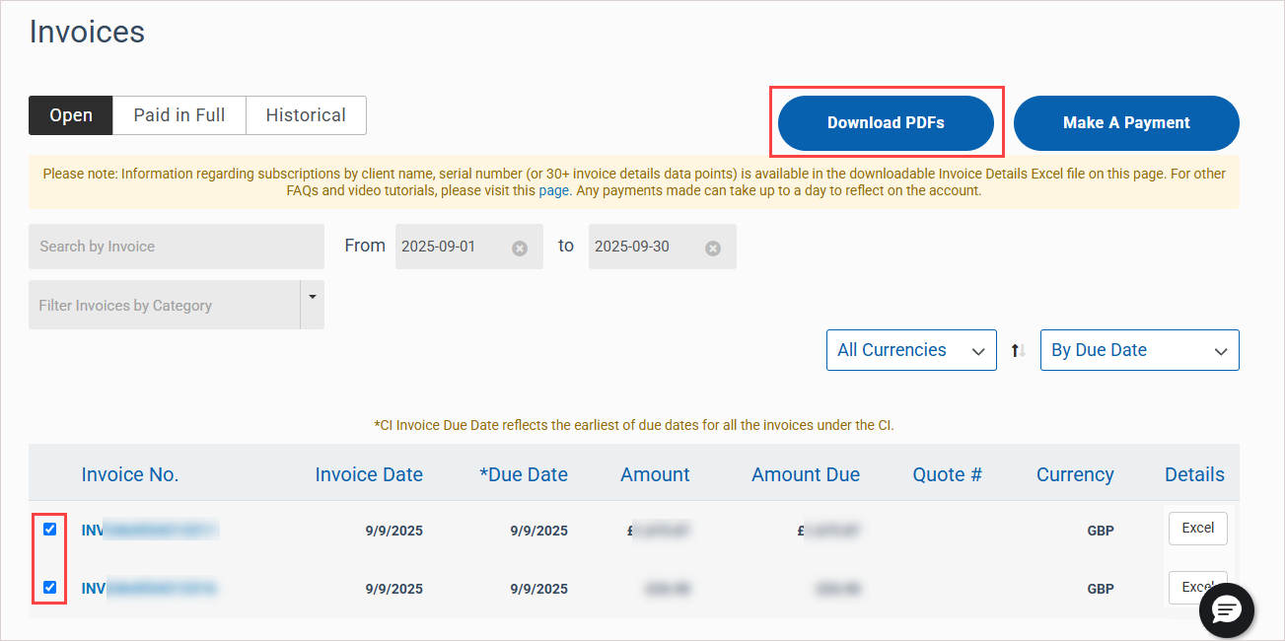Uncheck the second invoice checkbox
Screen dimensions: 1285x641
[x=50, y=588]
